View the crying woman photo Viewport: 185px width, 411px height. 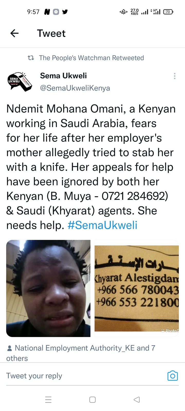pos(48,288)
